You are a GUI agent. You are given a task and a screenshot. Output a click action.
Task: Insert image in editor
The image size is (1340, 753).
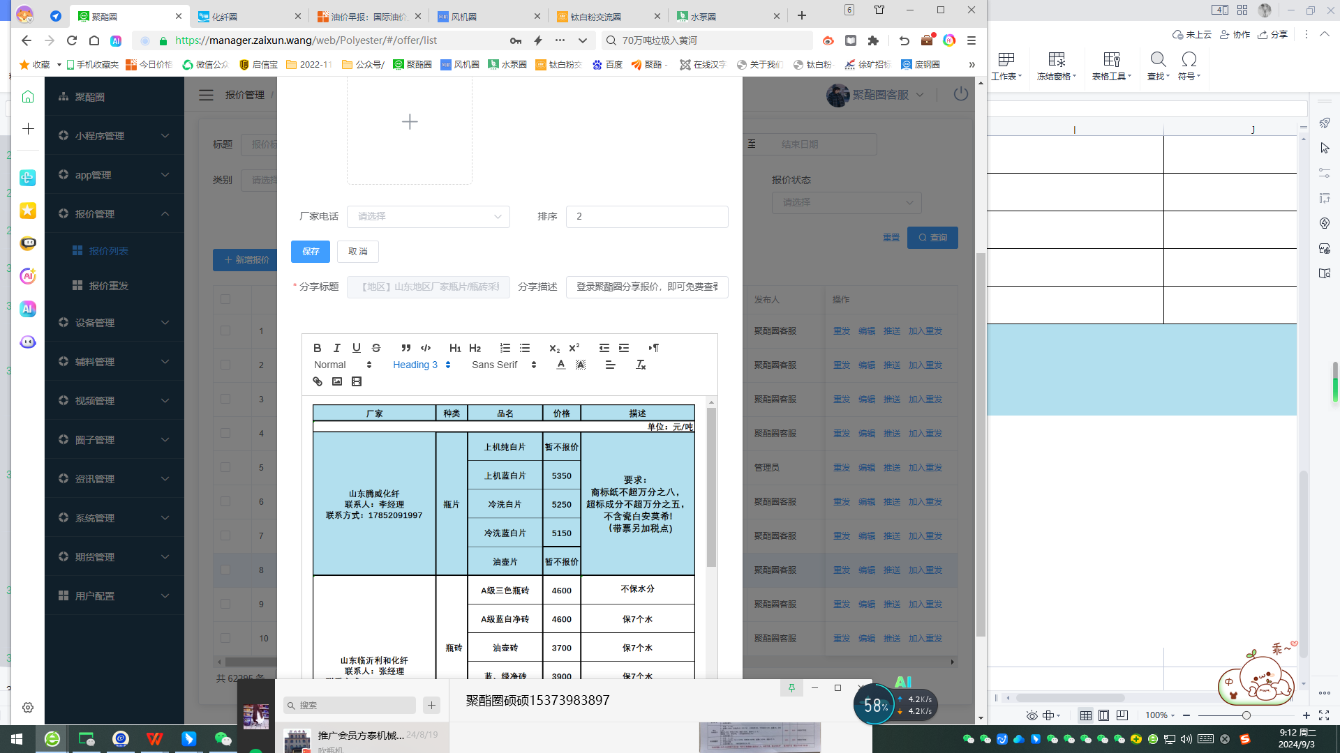[x=337, y=381]
